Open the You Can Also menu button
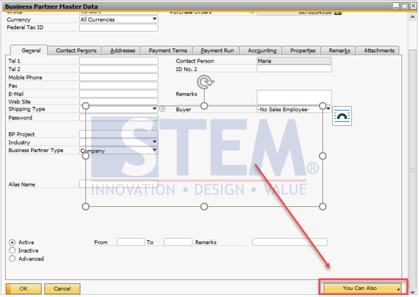419x297 pixels. point(363,288)
